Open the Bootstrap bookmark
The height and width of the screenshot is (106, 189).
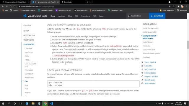[x=64, y=10]
